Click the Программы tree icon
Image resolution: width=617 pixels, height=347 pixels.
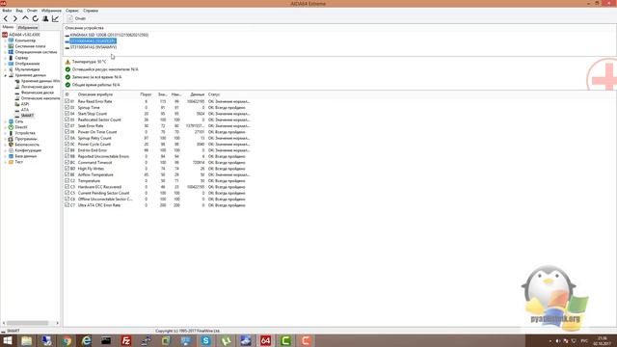(x=11, y=139)
